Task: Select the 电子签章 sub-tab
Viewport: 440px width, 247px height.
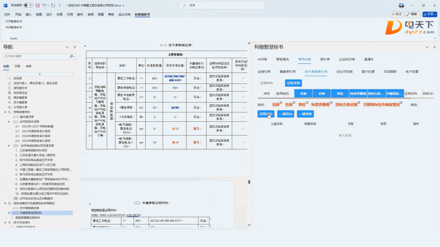Action: coord(412,72)
